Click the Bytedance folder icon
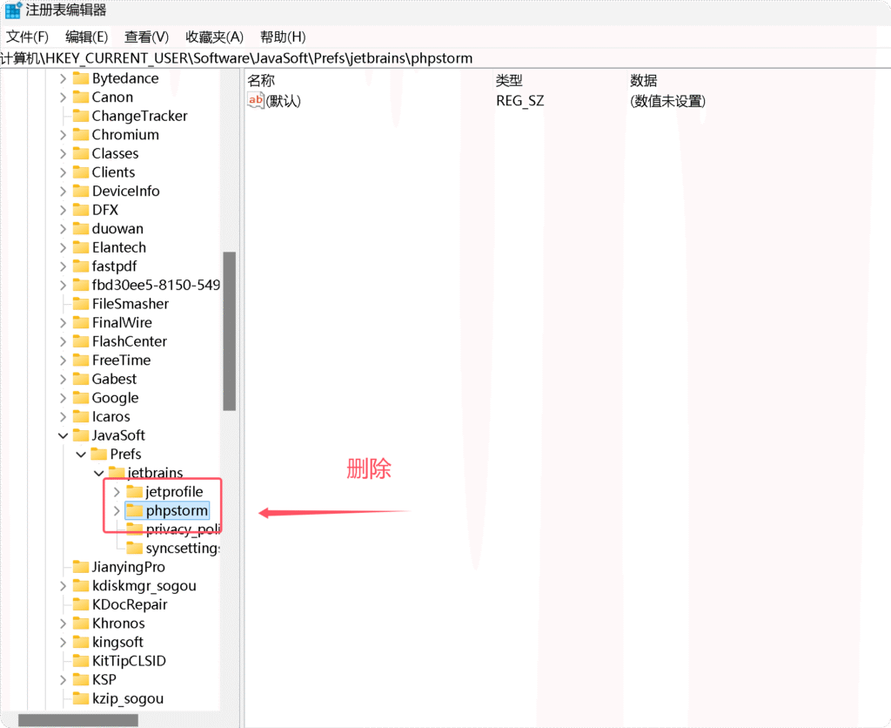The width and height of the screenshot is (891, 728). pos(81,78)
